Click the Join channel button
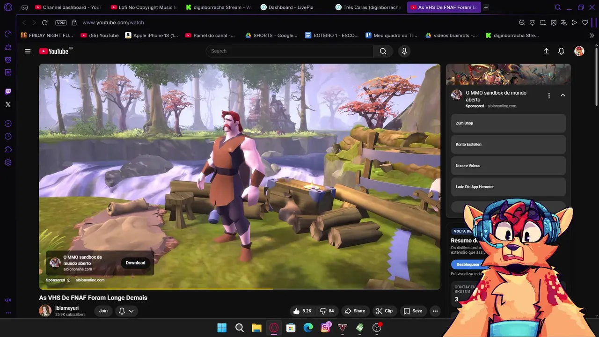This screenshot has width=599, height=337. coord(103,311)
